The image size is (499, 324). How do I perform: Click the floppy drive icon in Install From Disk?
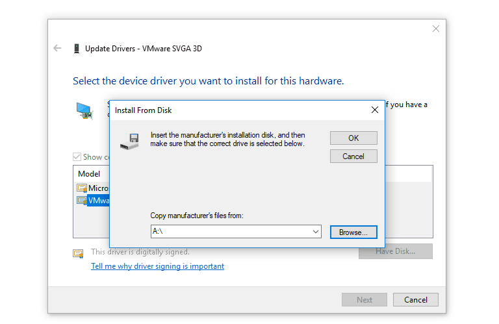pos(130,142)
